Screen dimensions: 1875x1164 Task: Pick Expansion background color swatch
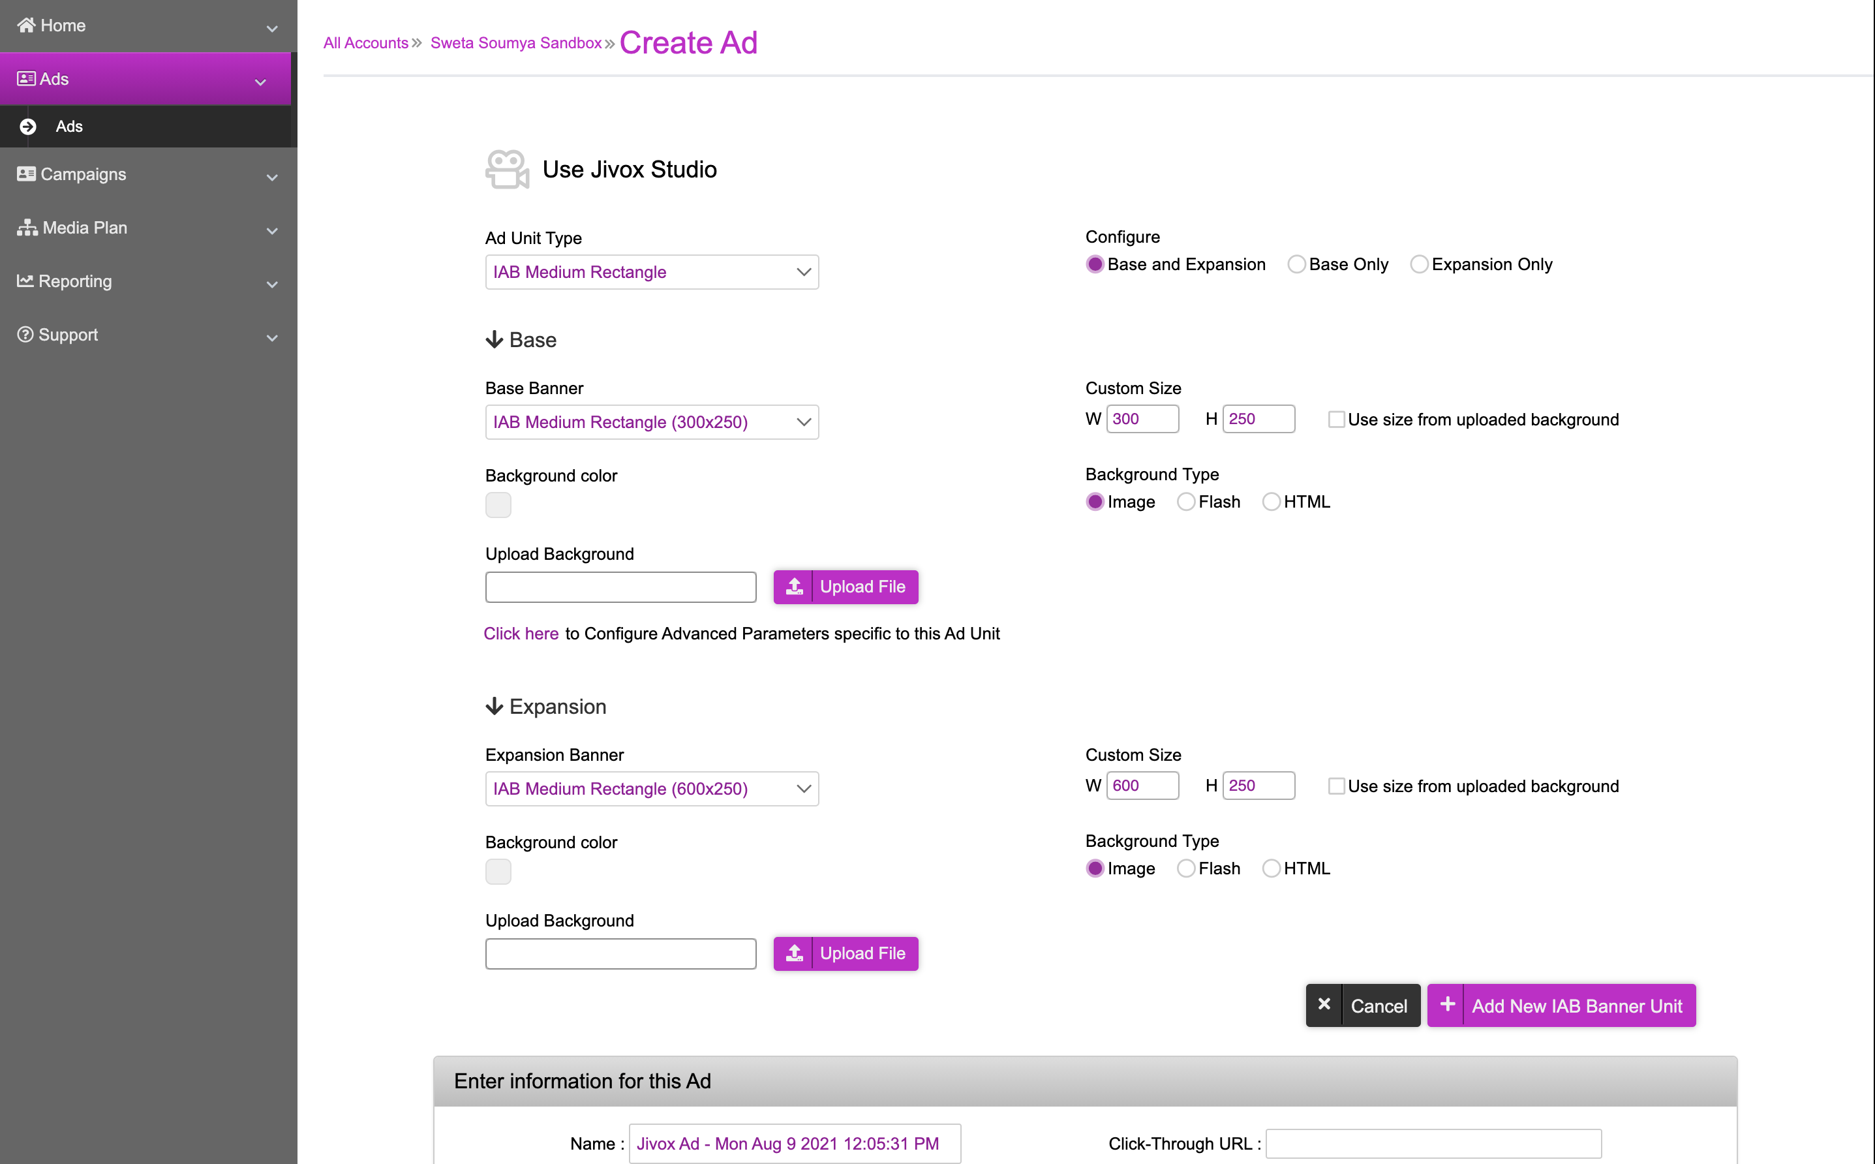498,872
